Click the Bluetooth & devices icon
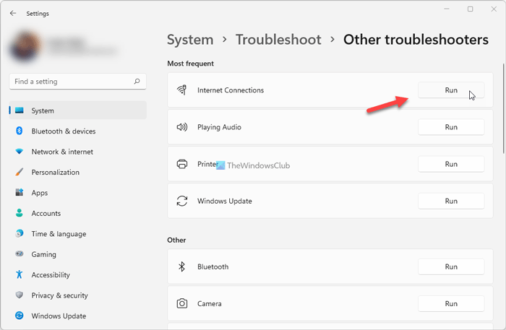This screenshot has height=330, width=506. coord(19,131)
